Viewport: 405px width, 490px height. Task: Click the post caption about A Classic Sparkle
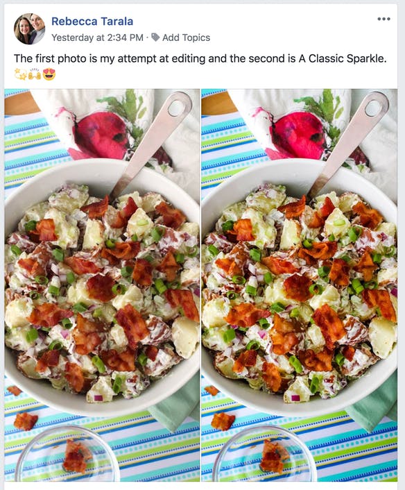(200, 58)
